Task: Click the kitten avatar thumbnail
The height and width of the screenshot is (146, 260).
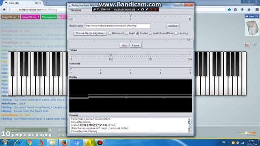Action: (252, 28)
